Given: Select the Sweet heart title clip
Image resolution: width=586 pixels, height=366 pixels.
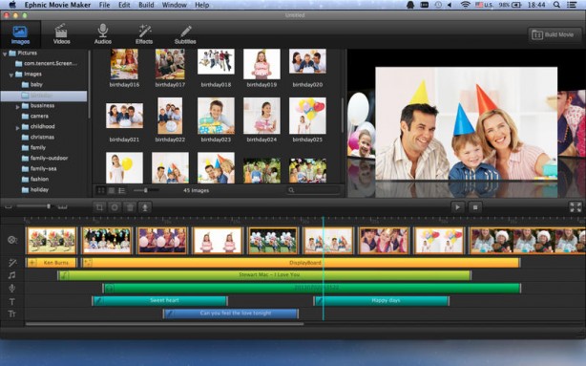Looking at the screenshot, I should pos(159,300).
